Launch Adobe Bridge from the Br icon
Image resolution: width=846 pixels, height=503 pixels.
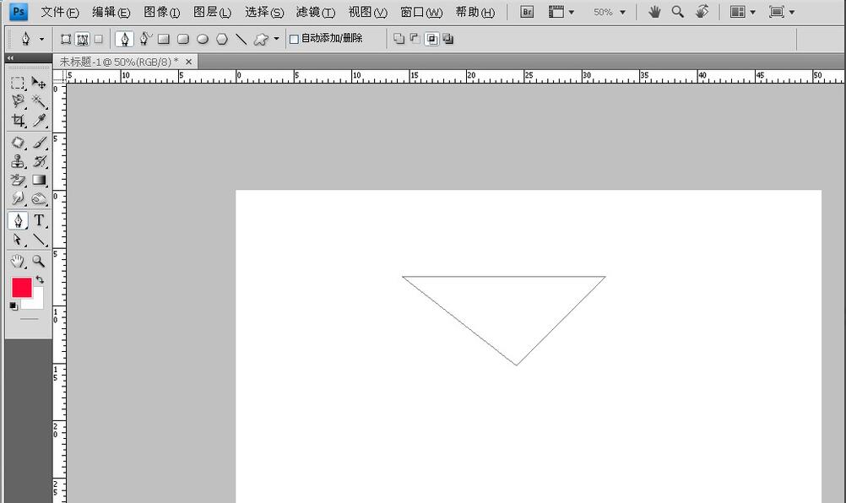point(527,12)
